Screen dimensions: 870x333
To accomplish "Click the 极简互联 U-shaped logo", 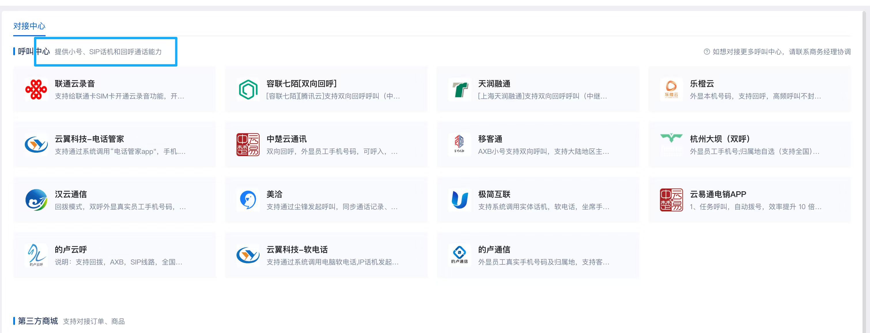I will [459, 200].
